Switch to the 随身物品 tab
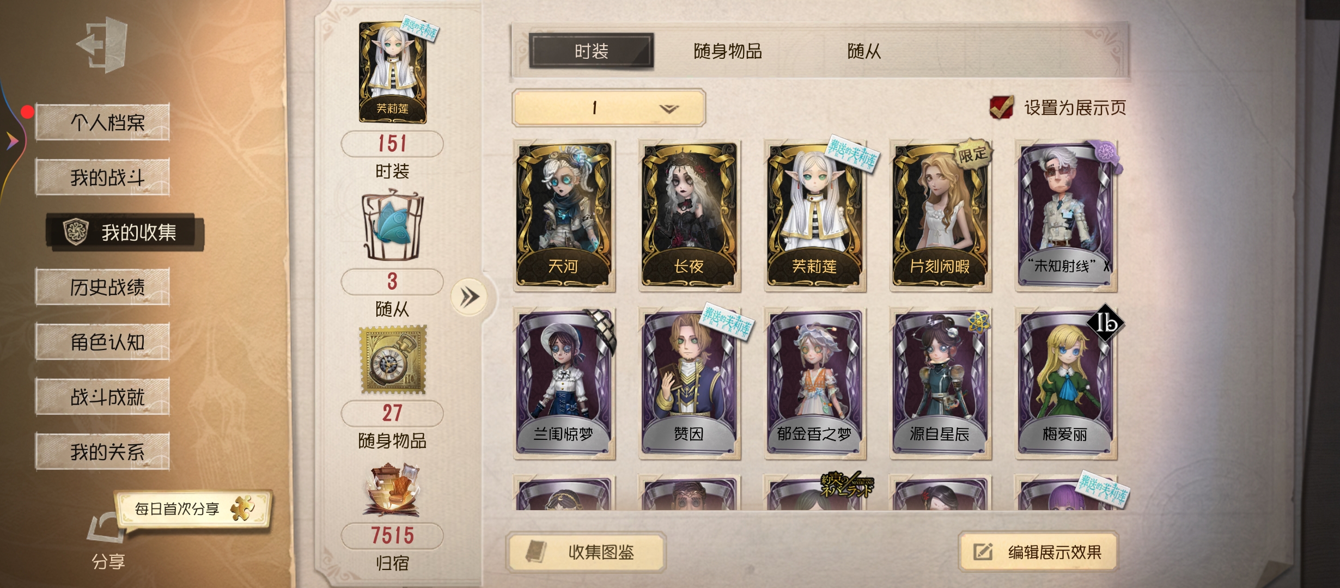 728,51
